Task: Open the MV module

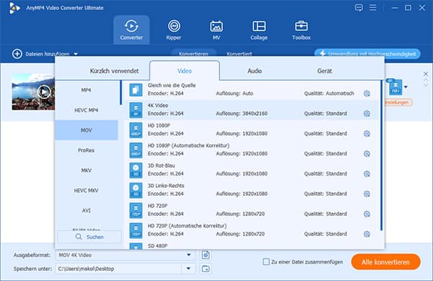Action: point(216,30)
